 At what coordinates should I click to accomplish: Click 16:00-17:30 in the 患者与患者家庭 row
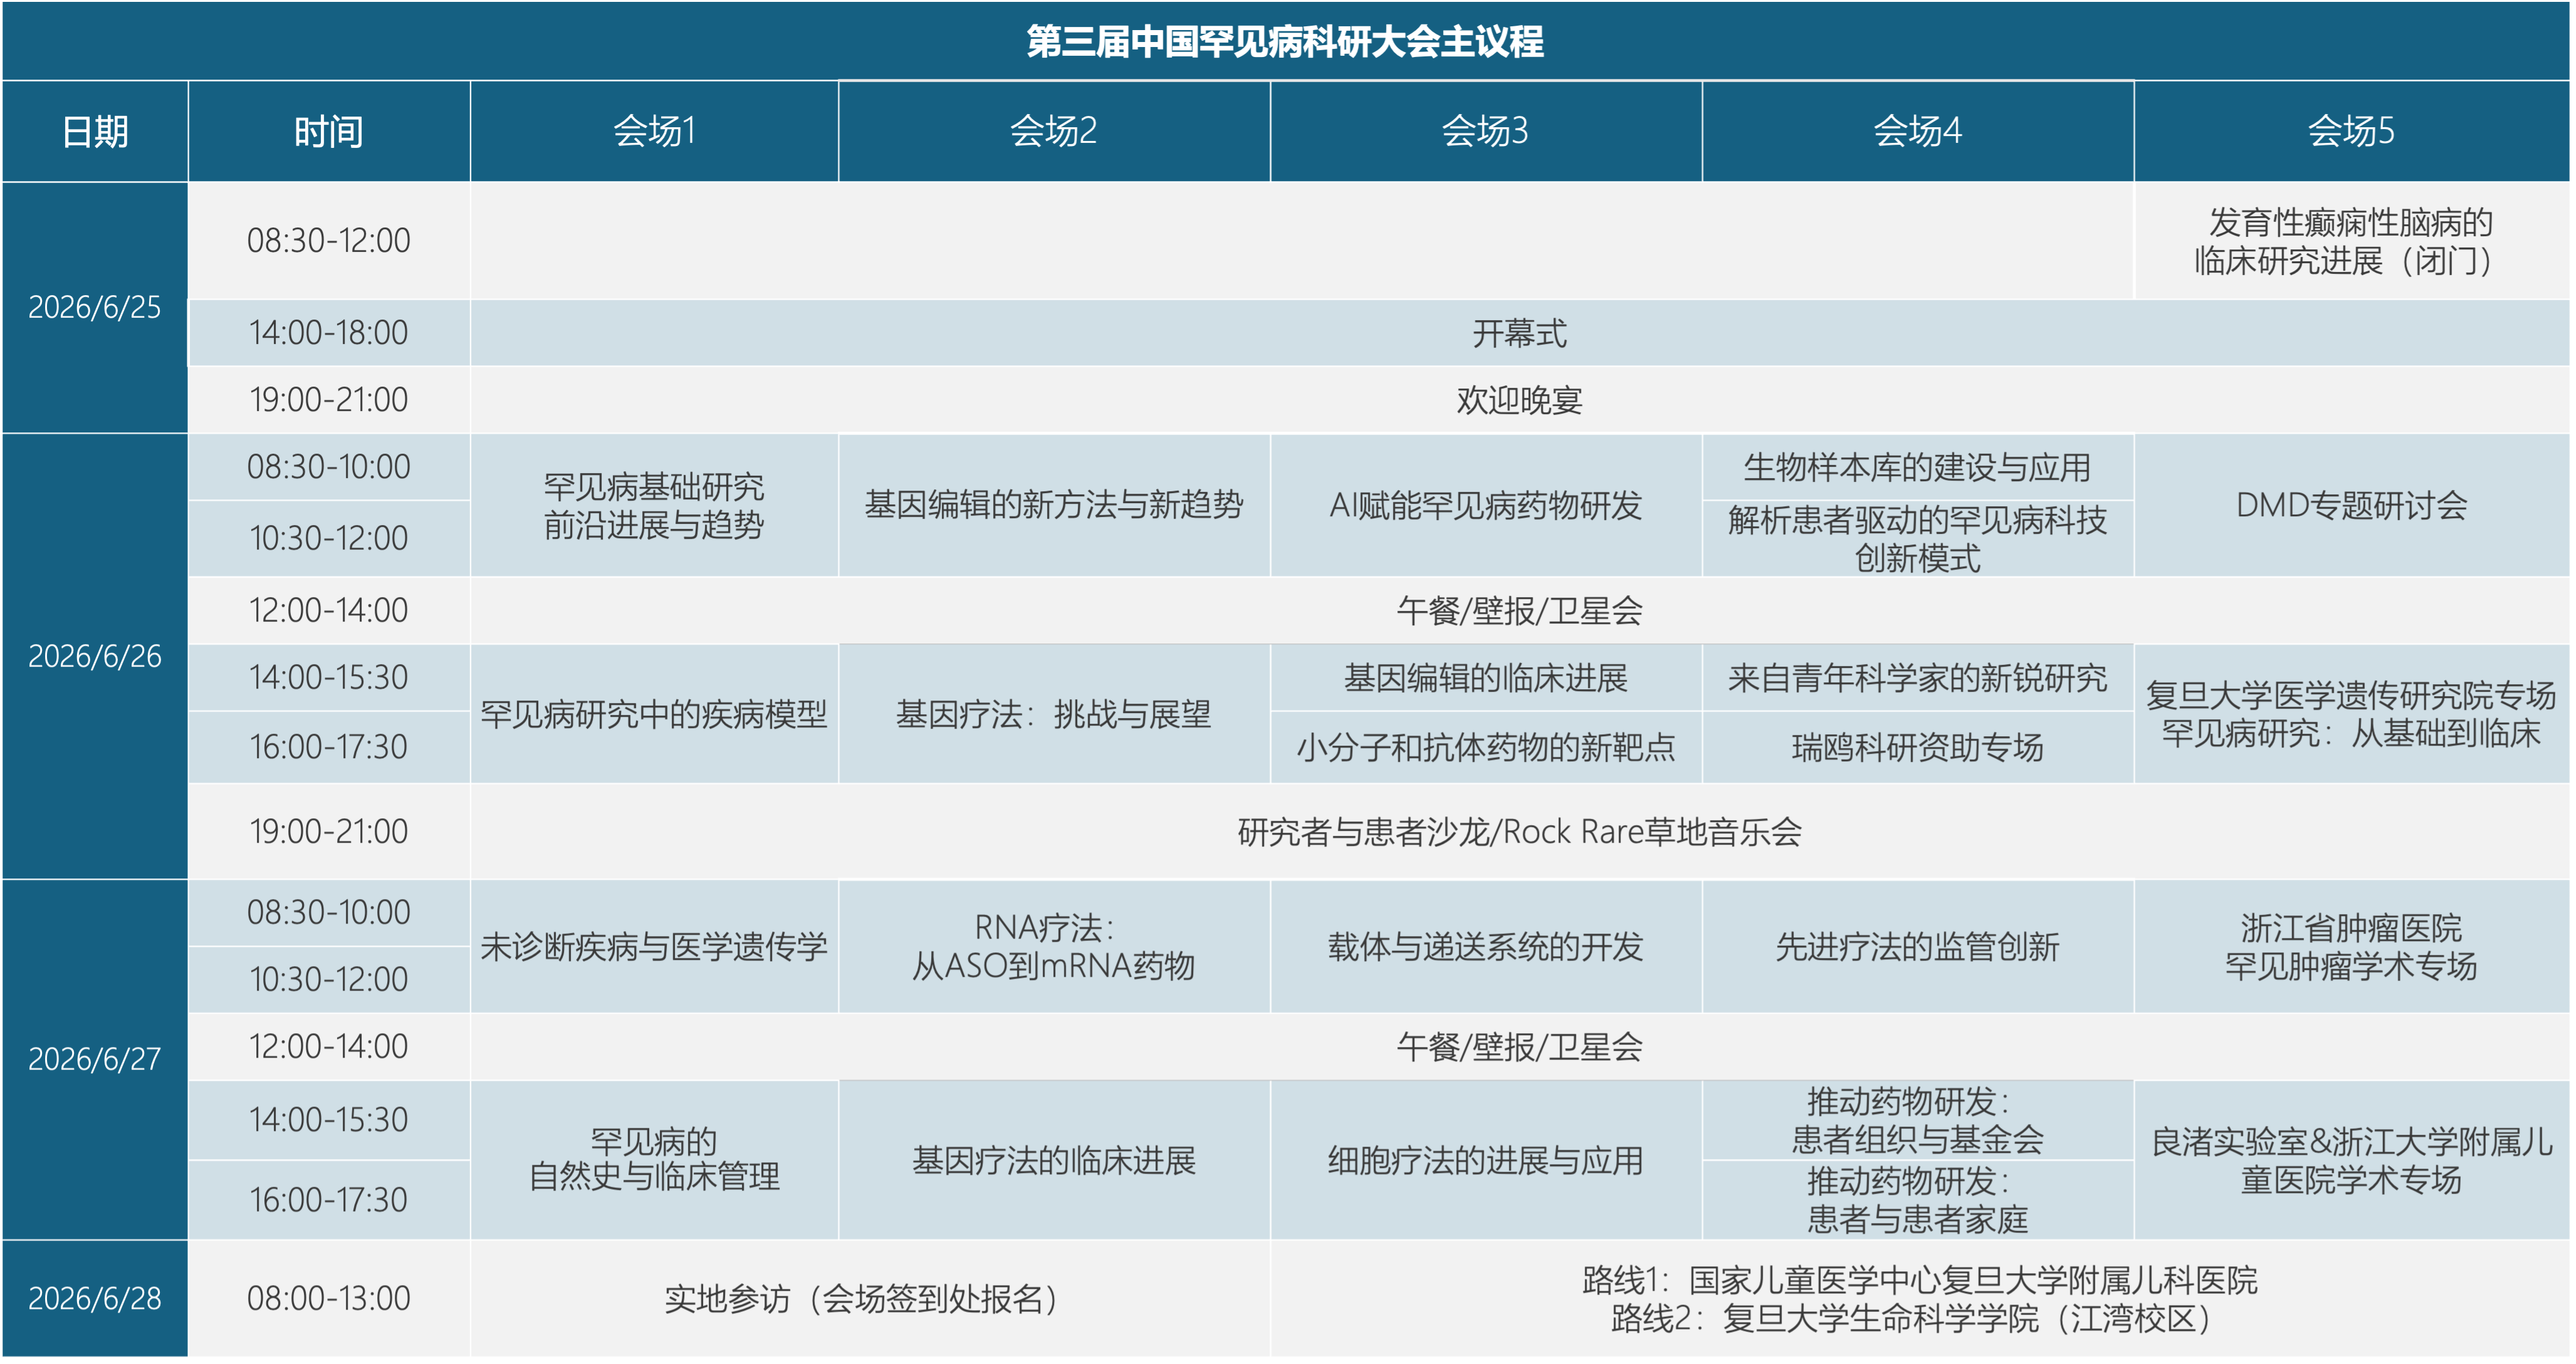click(329, 1199)
